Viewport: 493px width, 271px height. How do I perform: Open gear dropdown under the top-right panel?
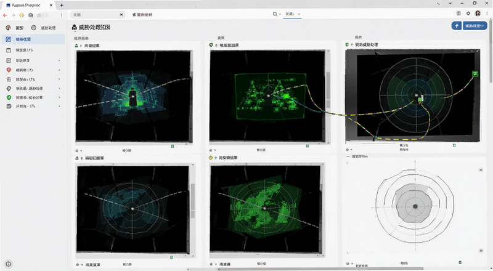coord(349,150)
